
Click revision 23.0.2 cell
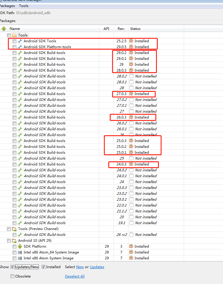tap(122, 194)
